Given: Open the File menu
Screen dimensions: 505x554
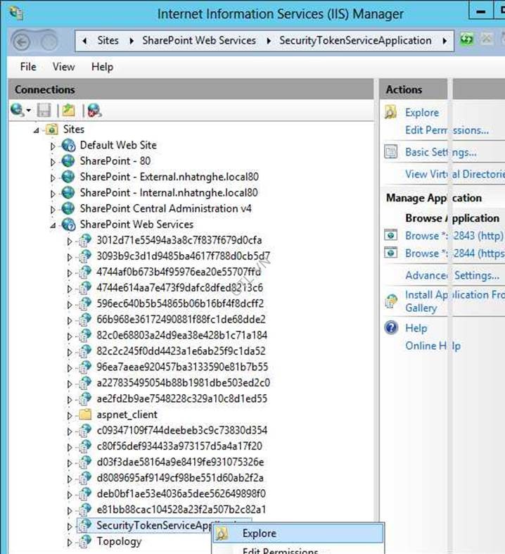Looking at the screenshot, I should click(28, 67).
